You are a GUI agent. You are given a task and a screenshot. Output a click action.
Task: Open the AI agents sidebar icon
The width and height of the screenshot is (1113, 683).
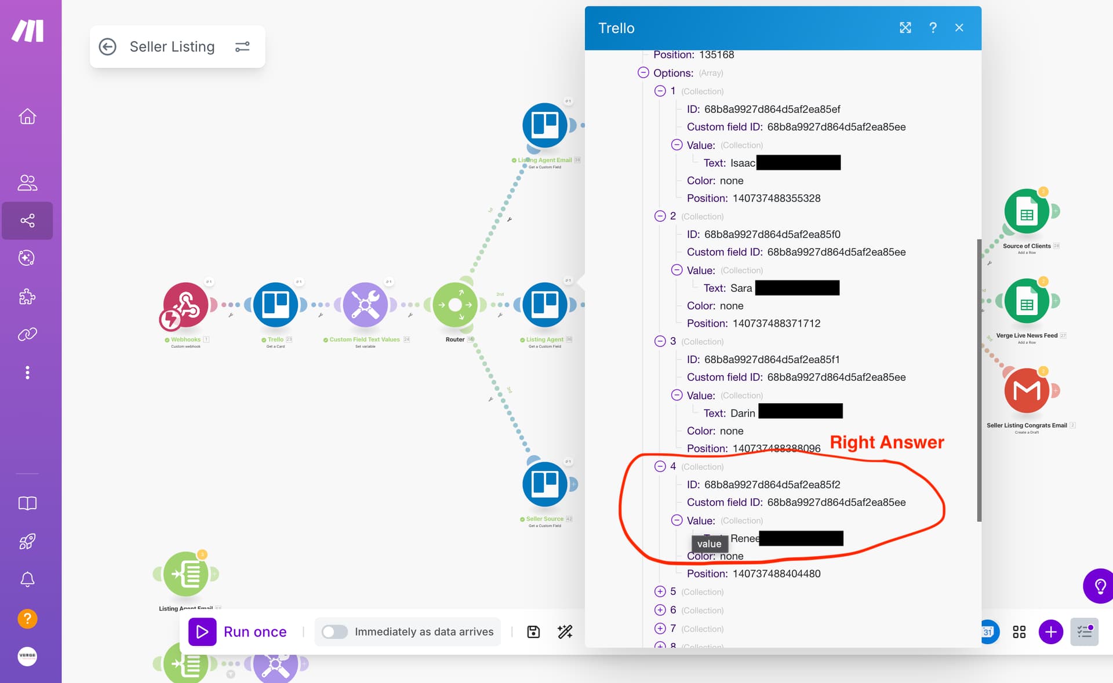pos(27,258)
